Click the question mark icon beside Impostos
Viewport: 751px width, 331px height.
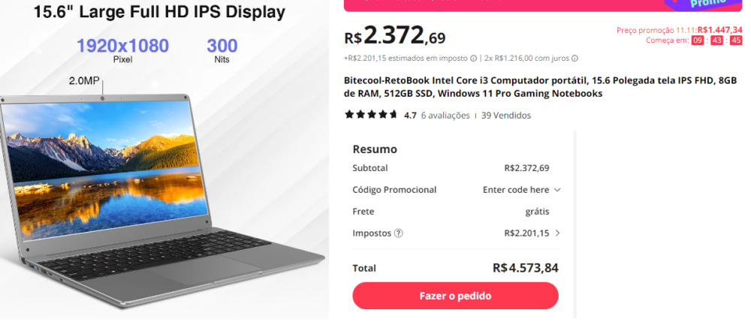tap(399, 233)
